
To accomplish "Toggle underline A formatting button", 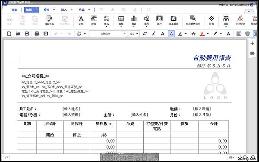I will 180,34.
